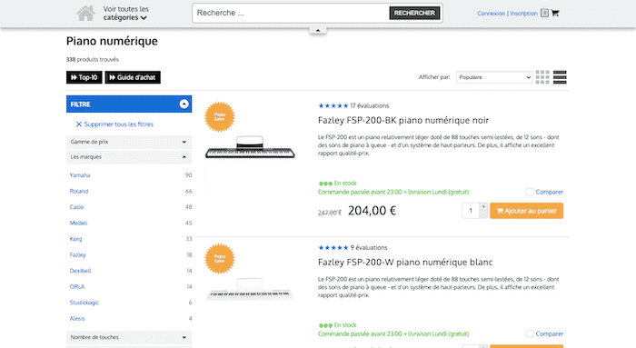This screenshot has width=636, height=348.
Task: Filter by Medeli brand
Action: click(78, 224)
